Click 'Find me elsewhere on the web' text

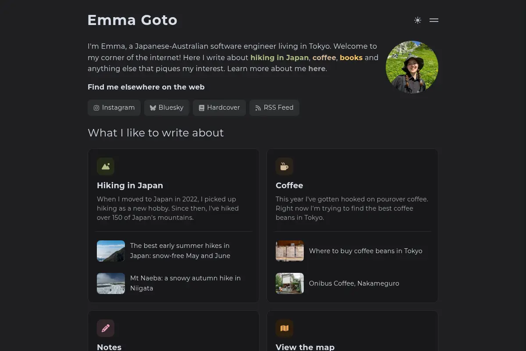click(146, 87)
